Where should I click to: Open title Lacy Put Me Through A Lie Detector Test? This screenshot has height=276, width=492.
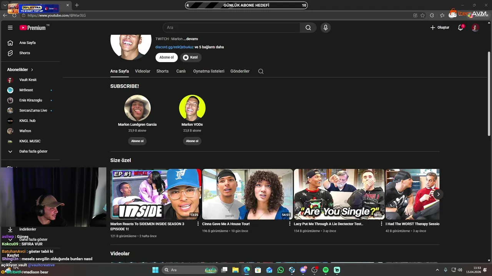329,224
